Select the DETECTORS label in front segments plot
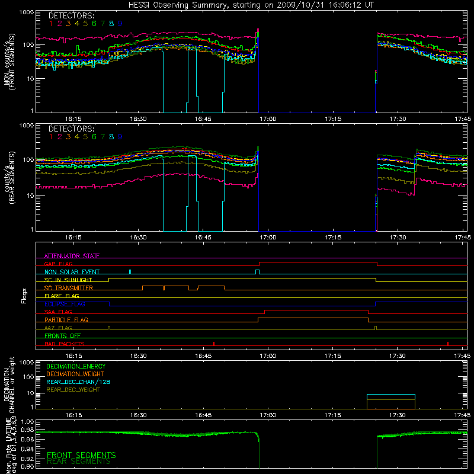The width and height of the screenshot is (474, 474). coord(72,15)
